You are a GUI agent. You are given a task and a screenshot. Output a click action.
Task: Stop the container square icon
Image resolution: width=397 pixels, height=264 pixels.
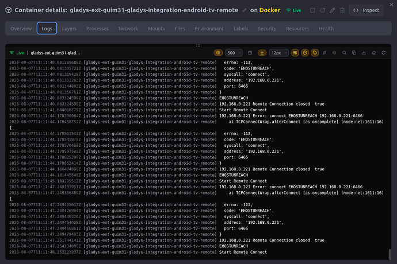pos(312,10)
